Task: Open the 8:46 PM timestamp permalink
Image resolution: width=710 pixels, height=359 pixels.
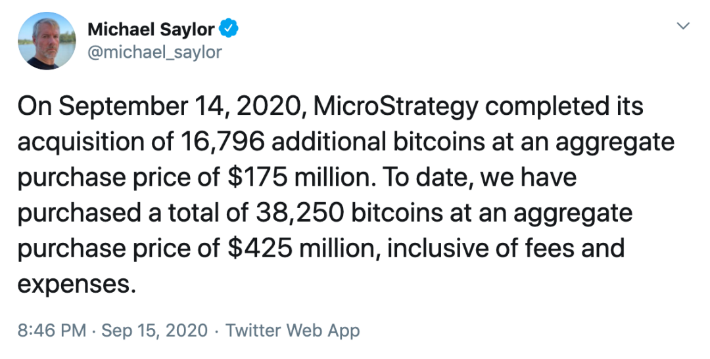Action: (x=52, y=331)
